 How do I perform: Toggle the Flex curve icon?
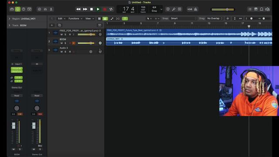(112, 18)
